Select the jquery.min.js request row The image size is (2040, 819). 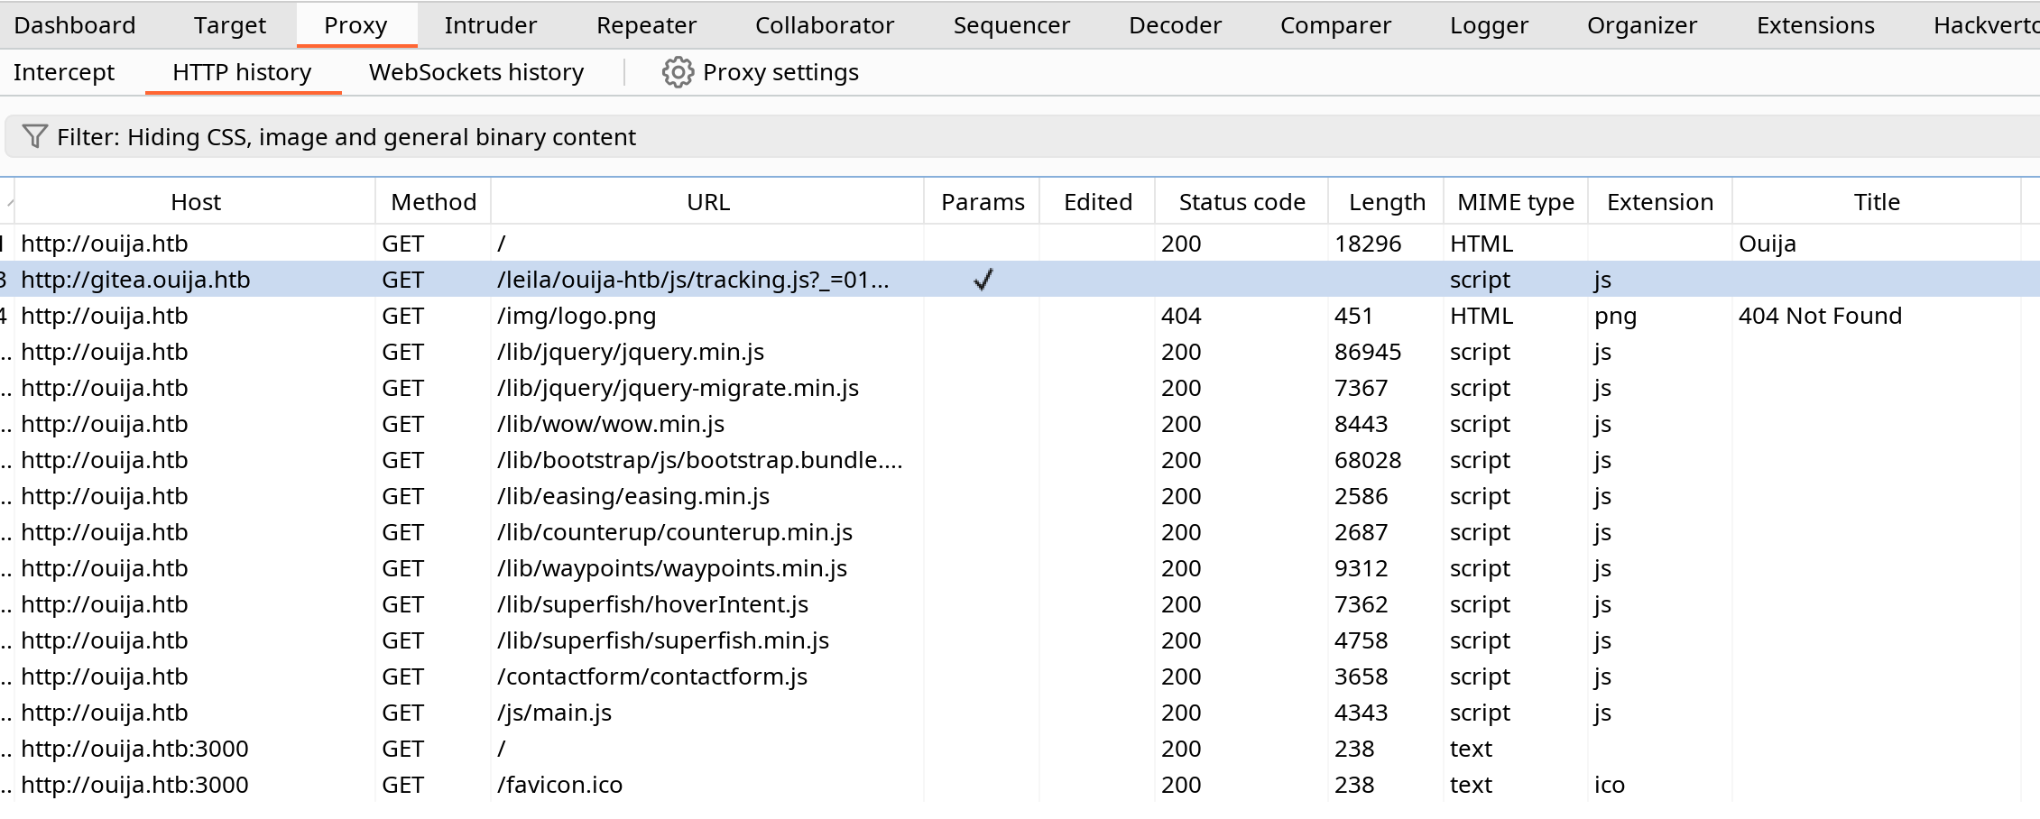click(x=1020, y=352)
